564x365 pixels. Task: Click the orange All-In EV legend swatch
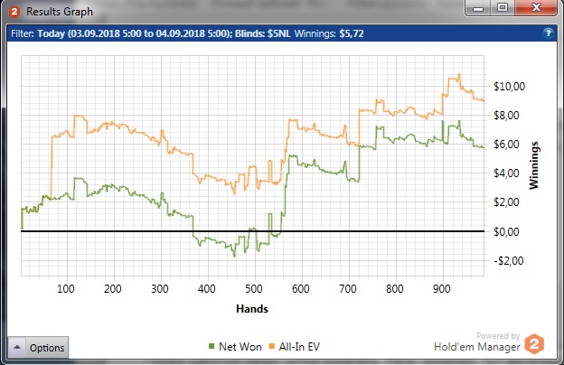click(x=272, y=346)
